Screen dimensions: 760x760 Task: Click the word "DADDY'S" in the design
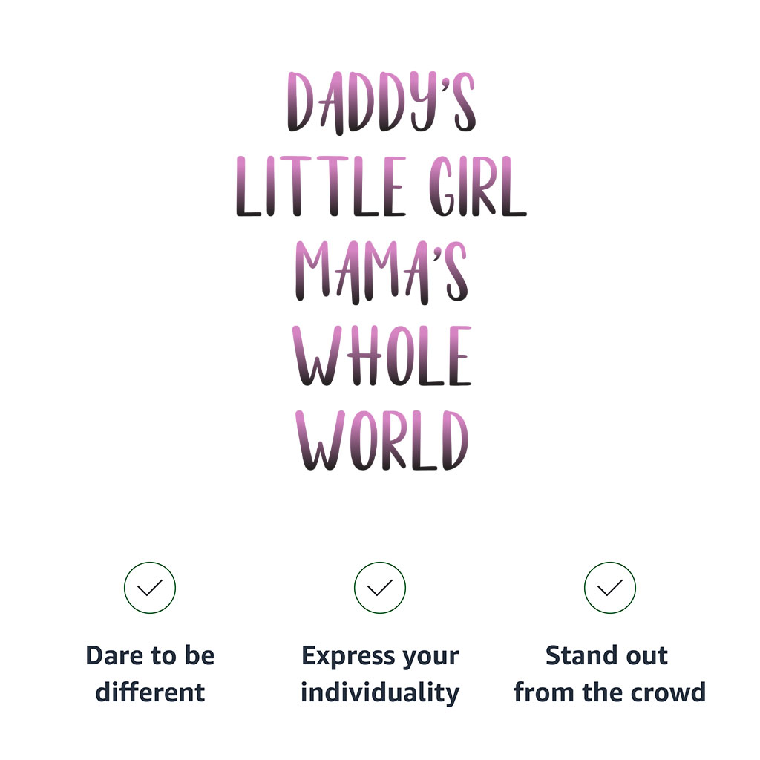381,102
